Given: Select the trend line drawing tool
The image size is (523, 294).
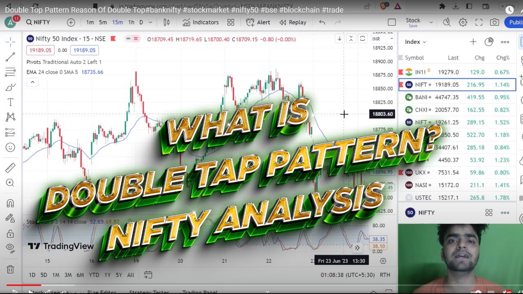Looking at the screenshot, I should [x=11, y=57].
